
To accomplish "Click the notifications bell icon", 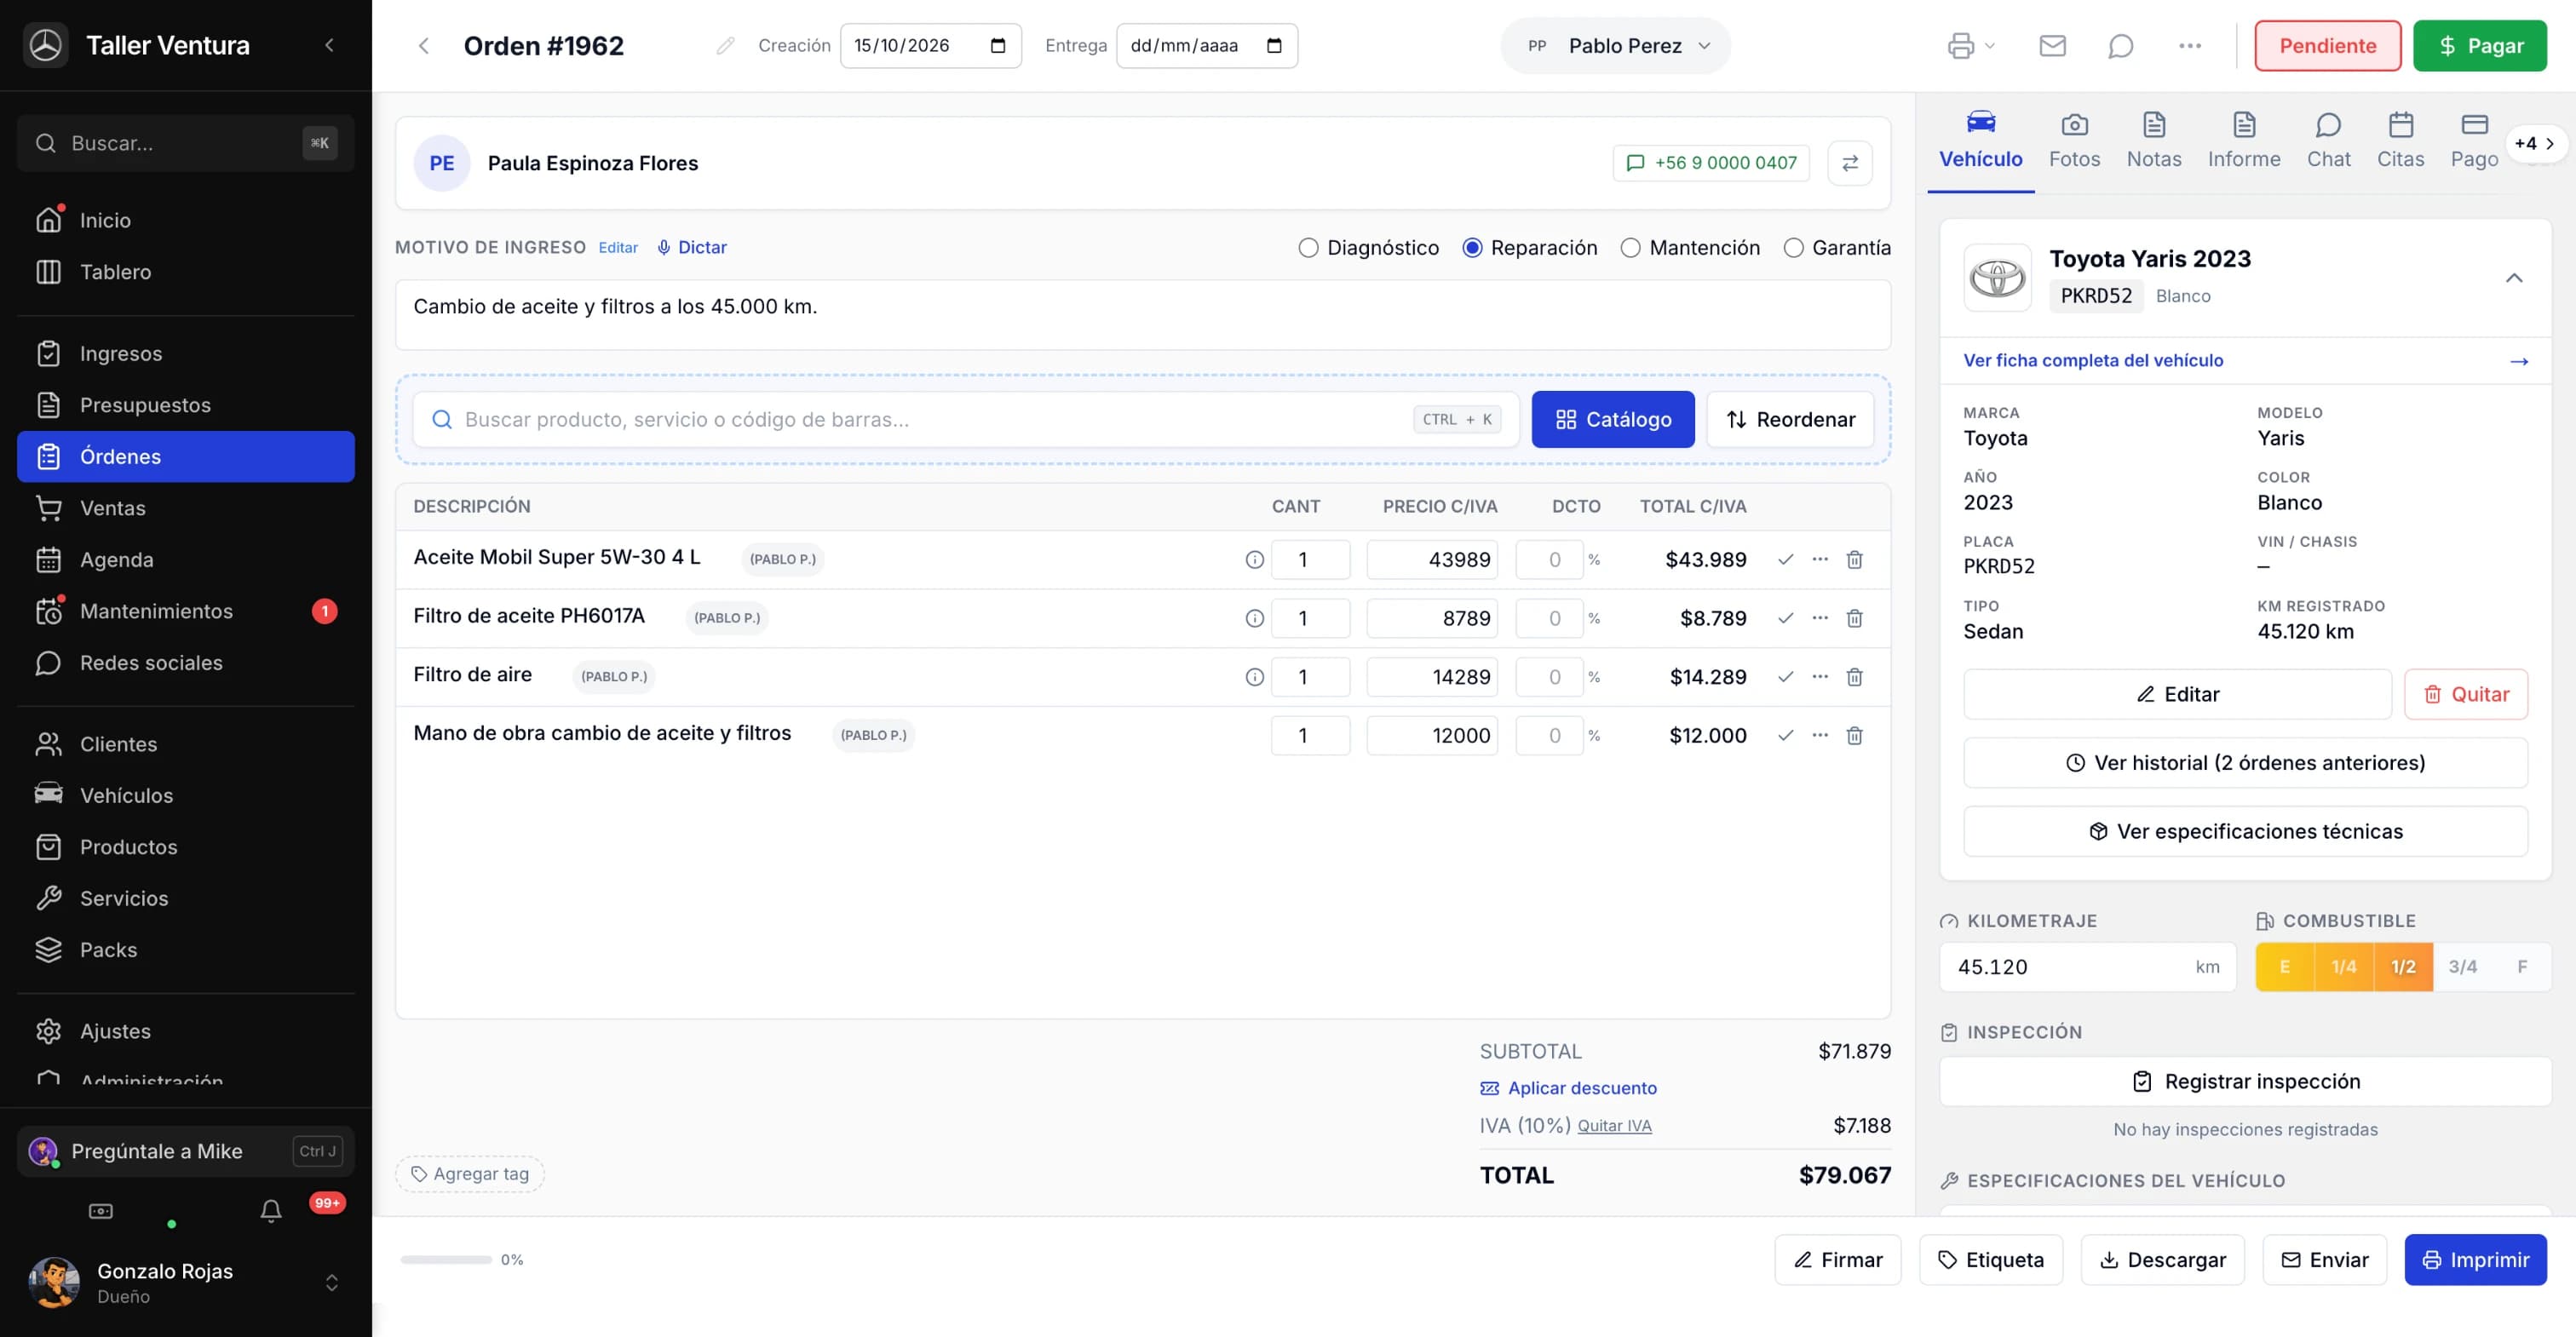I will tap(270, 1211).
